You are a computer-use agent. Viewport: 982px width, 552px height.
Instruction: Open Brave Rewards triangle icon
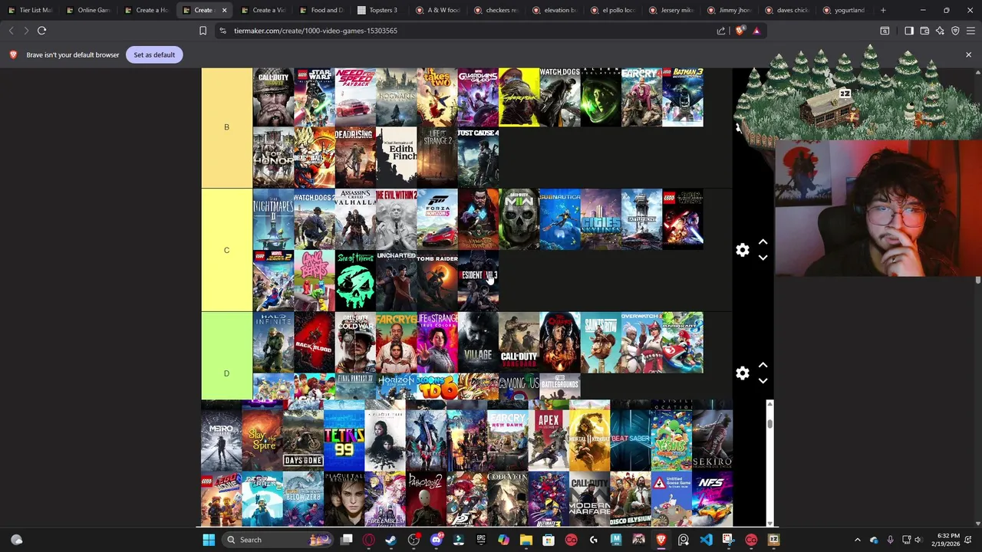point(756,31)
